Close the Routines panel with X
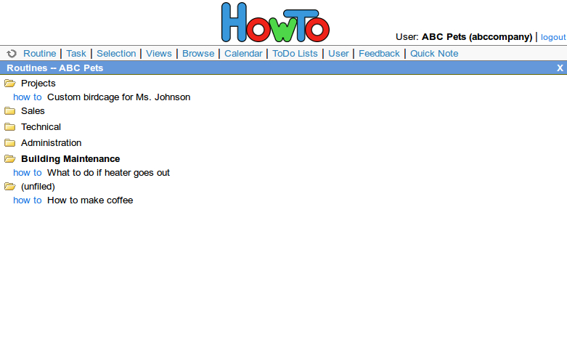Screen dimensions: 567x353 (560, 68)
